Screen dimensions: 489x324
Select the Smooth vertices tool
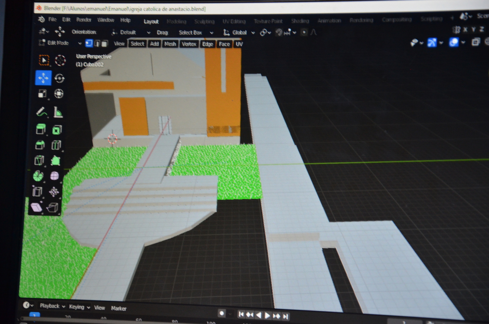(x=54, y=176)
